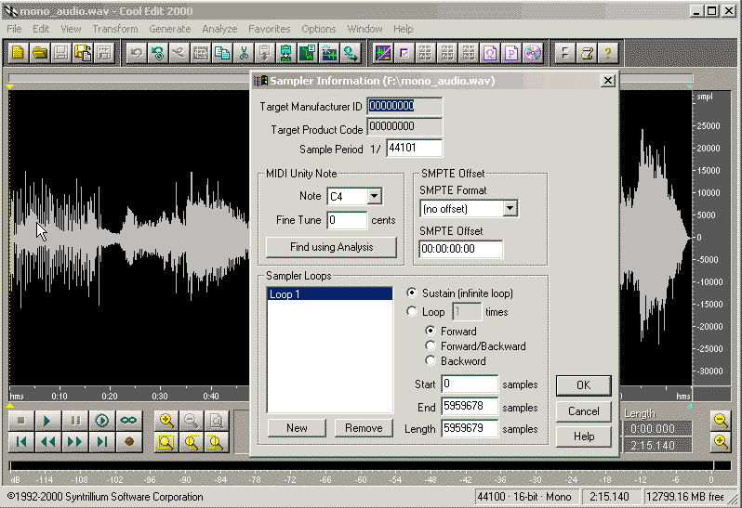Image resolution: width=742 pixels, height=508 pixels.
Task: Select Sustain (infinite loop) radio button
Action: (413, 293)
